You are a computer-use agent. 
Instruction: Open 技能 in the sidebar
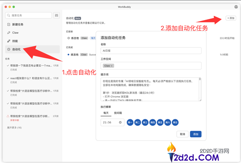click(x=15, y=41)
